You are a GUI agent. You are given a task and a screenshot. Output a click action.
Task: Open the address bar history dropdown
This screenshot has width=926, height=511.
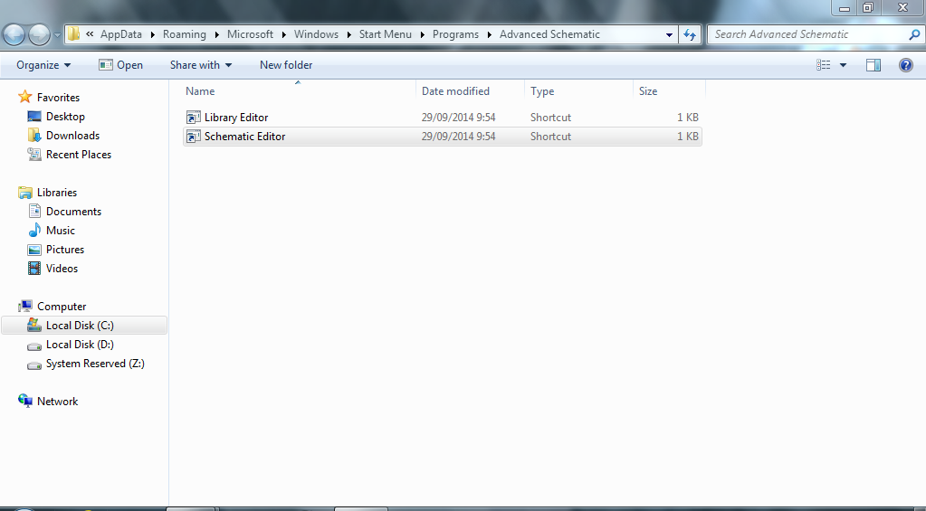tap(669, 34)
